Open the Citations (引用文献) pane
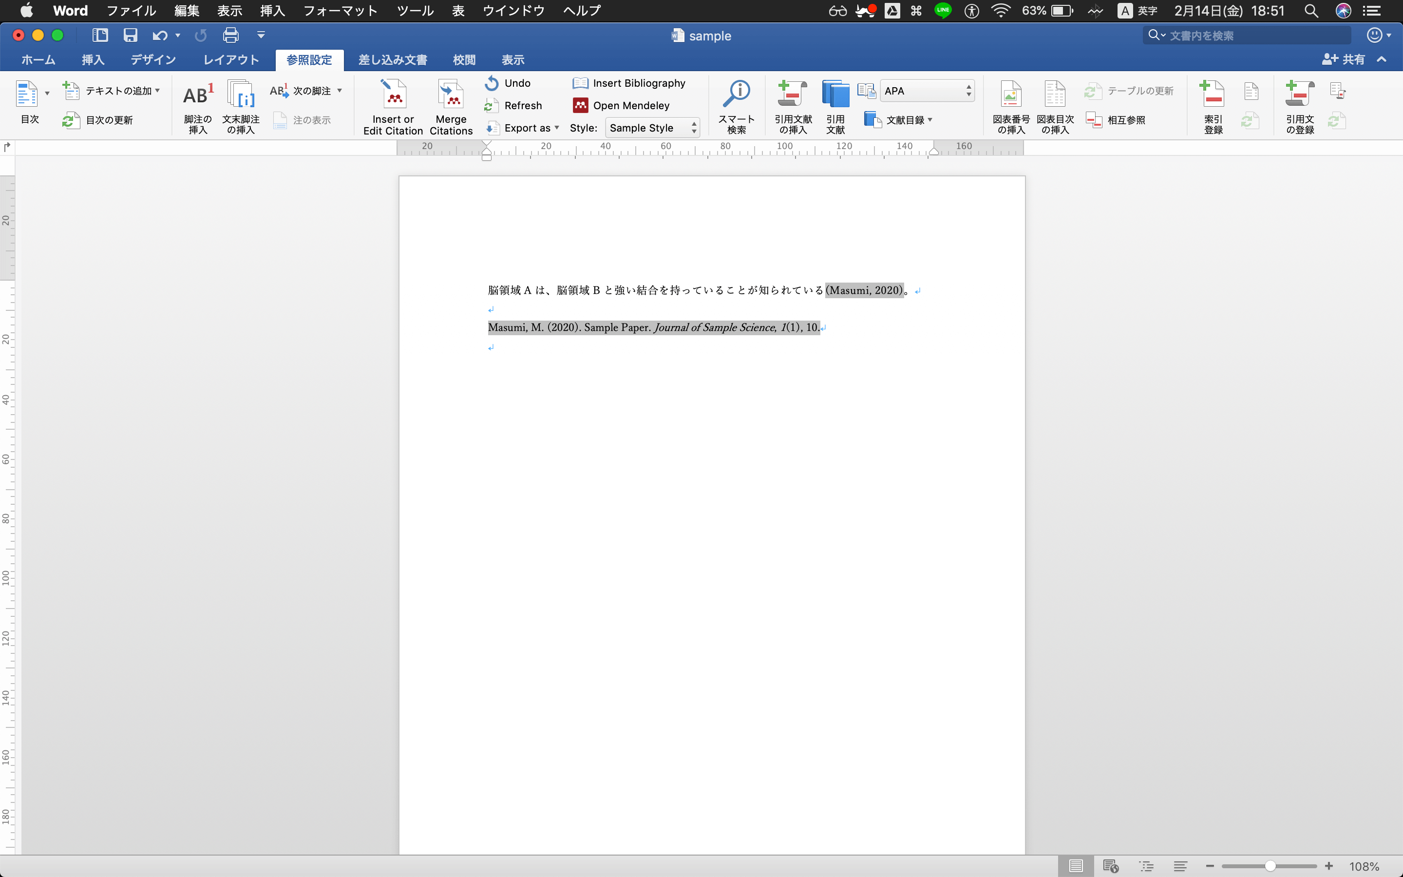The image size is (1403, 877). (x=835, y=107)
